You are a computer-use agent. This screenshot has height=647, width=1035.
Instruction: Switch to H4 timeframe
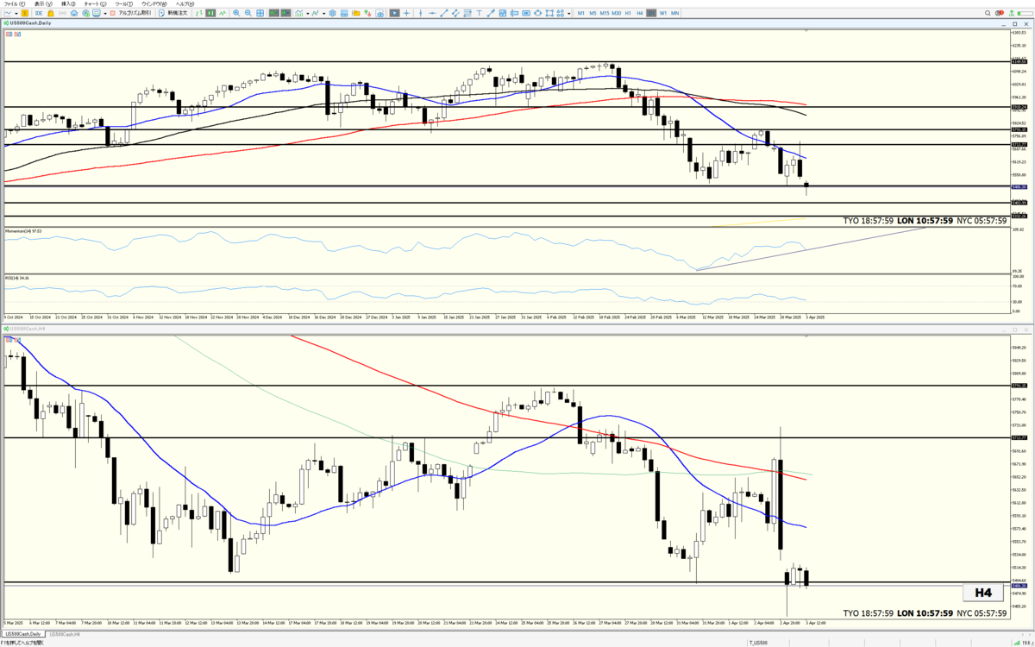tap(639, 13)
